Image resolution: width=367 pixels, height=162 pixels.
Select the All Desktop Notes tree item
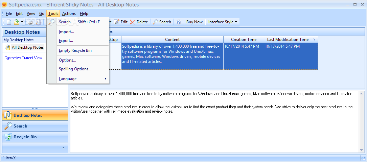24,48
